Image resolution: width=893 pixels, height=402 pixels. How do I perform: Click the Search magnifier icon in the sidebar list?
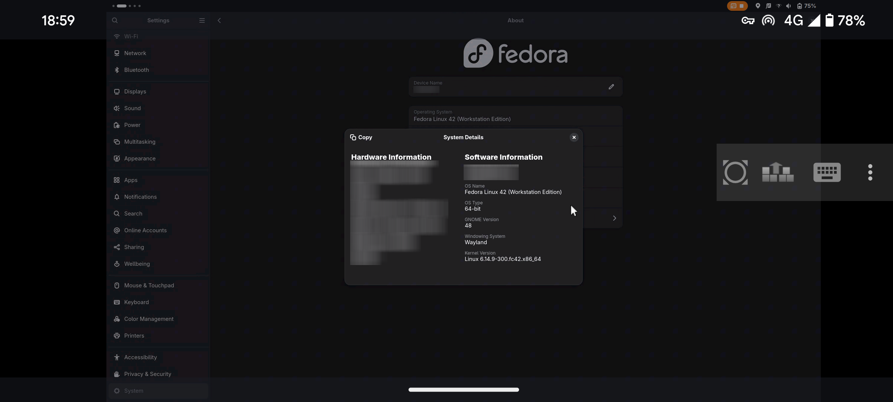coord(117,214)
